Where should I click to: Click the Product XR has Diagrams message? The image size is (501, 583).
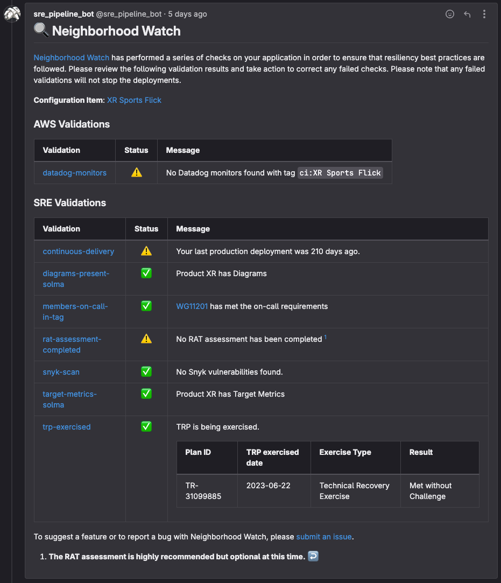[x=222, y=273]
